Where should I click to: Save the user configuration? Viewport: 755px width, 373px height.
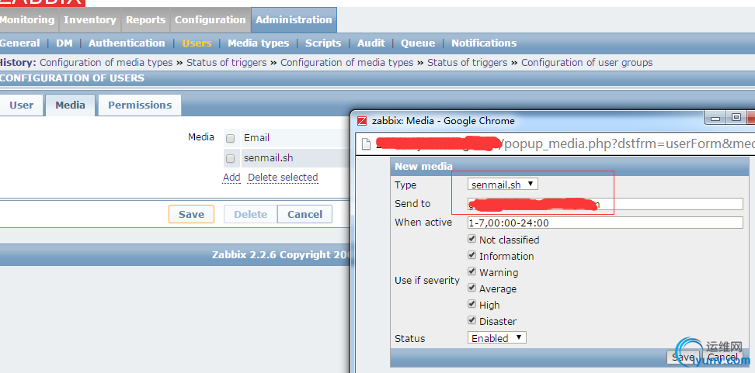pyautogui.click(x=191, y=214)
